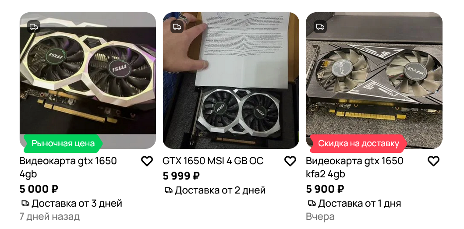Click delivery truck badge on middle listing photo

(x=177, y=27)
